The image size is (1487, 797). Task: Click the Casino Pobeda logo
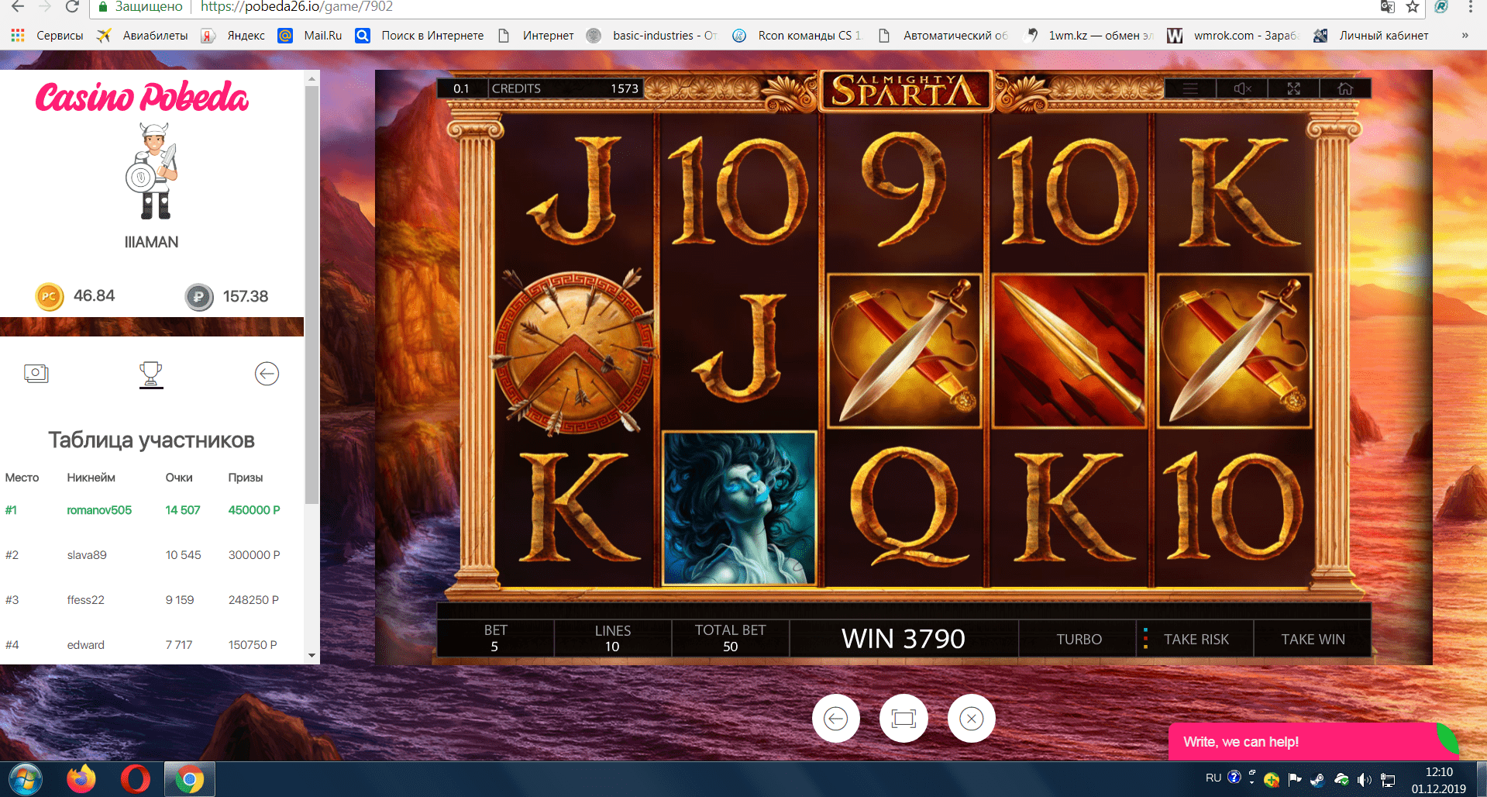142,98
